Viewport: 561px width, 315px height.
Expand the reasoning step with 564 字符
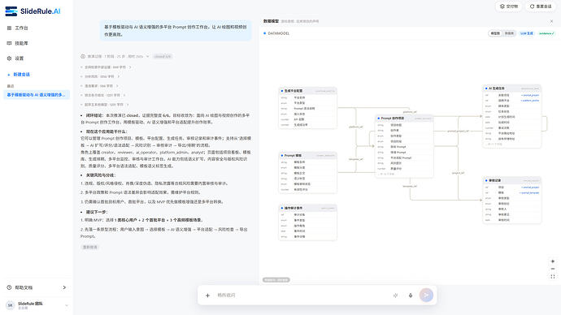click(x=99, y=86)
